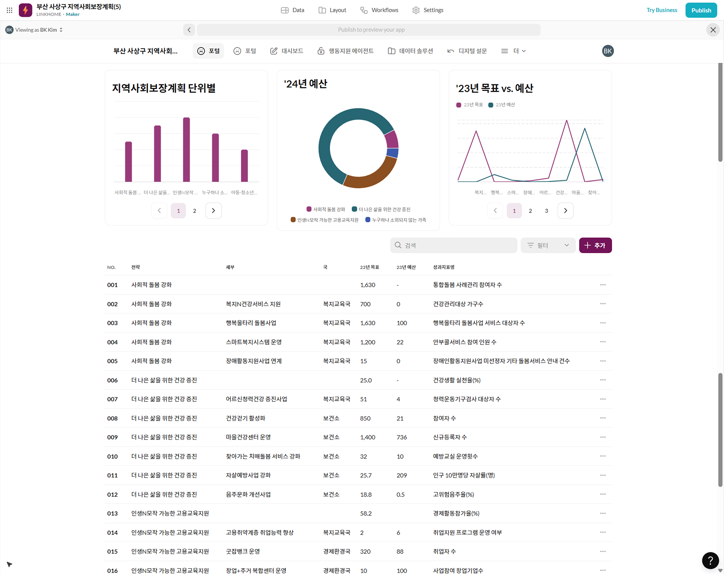Open row 001's ellipsis options menu

[x=603, y=285]
